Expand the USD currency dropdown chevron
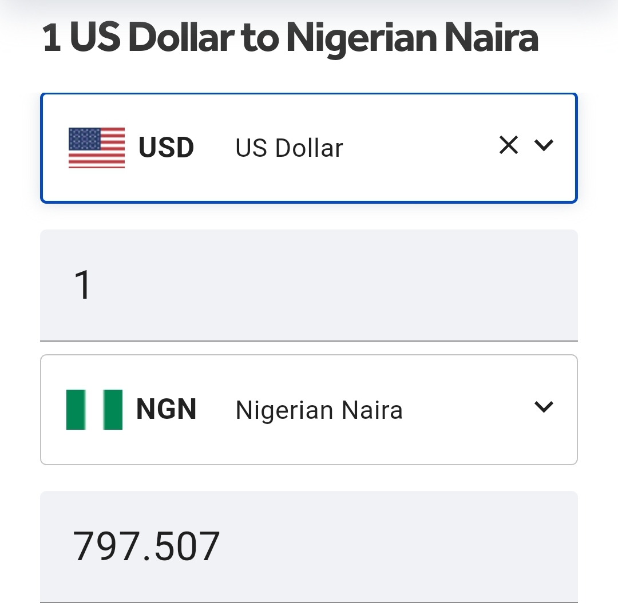This screenshot has height=610, width=618. pos(544,145)
